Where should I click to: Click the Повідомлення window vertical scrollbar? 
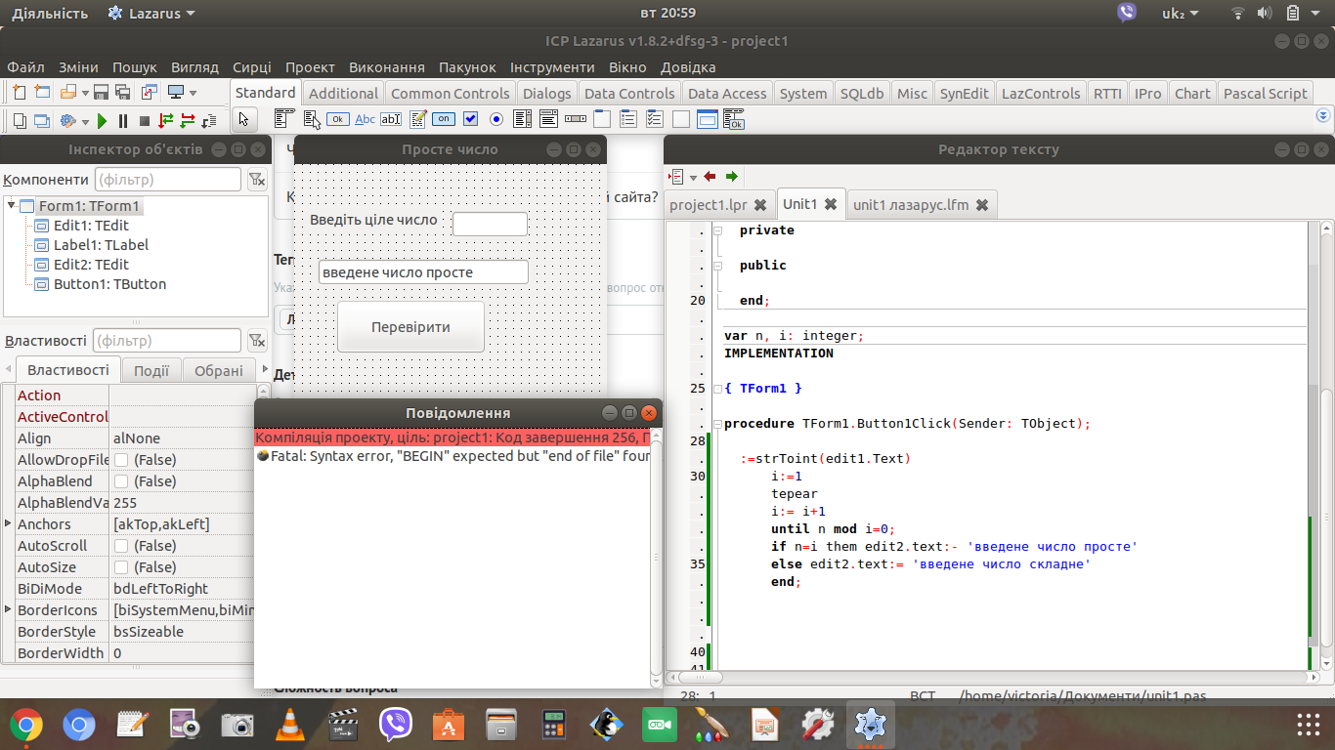(x=657, y=557)
